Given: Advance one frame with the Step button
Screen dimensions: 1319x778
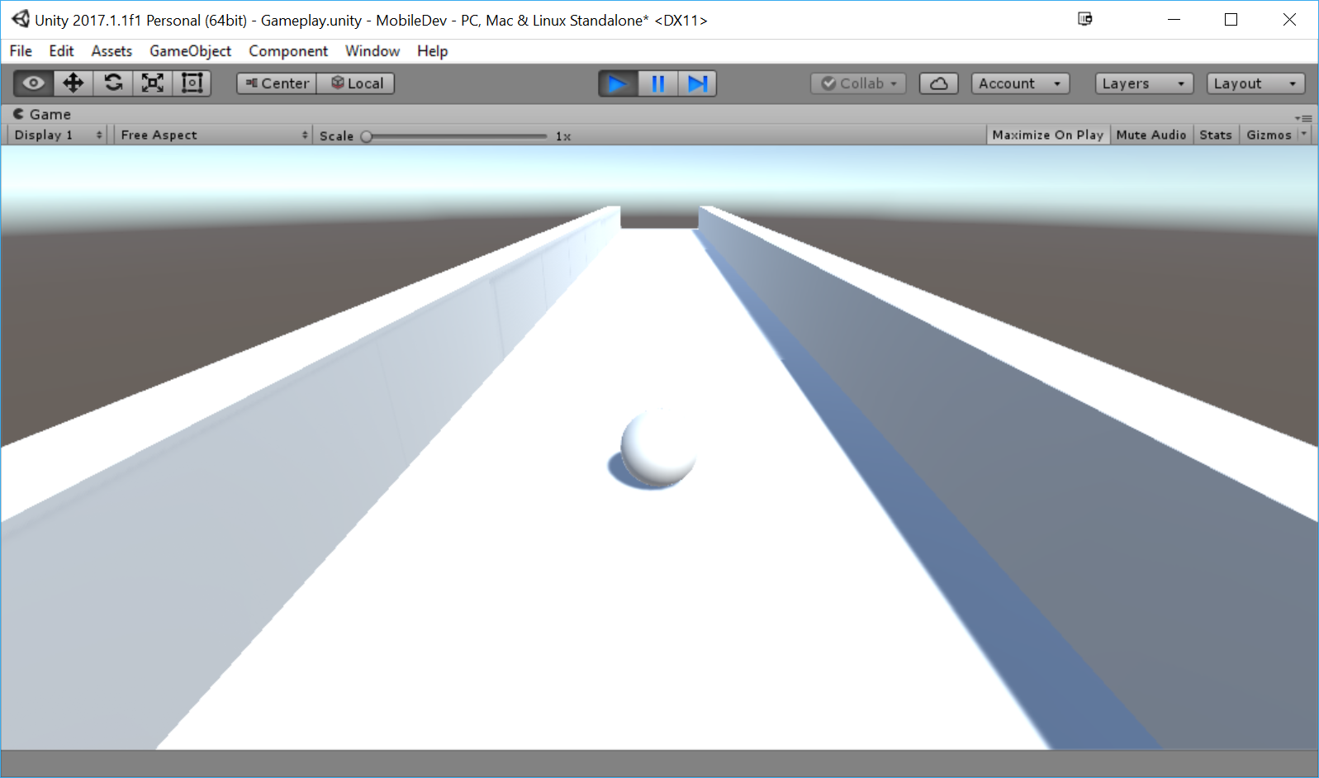Looking at the screenshot, I should pos(697,83).
